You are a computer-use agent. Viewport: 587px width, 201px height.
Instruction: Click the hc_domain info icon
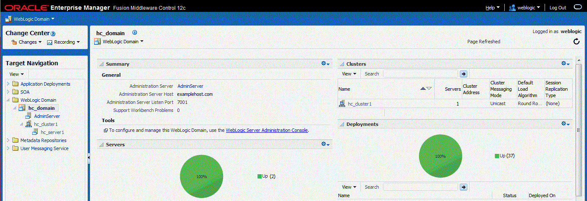135,33
